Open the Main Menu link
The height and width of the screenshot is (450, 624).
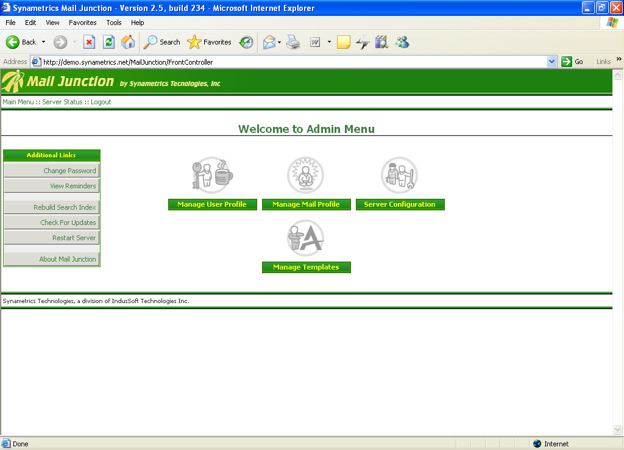coord(18,102)
